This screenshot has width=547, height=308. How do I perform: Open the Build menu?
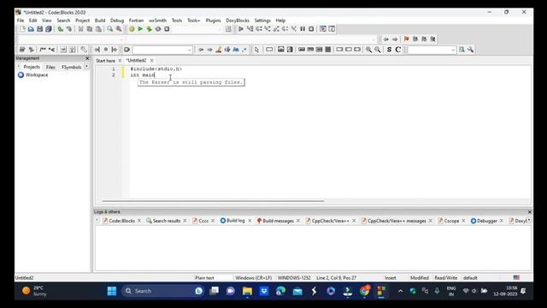100,21
